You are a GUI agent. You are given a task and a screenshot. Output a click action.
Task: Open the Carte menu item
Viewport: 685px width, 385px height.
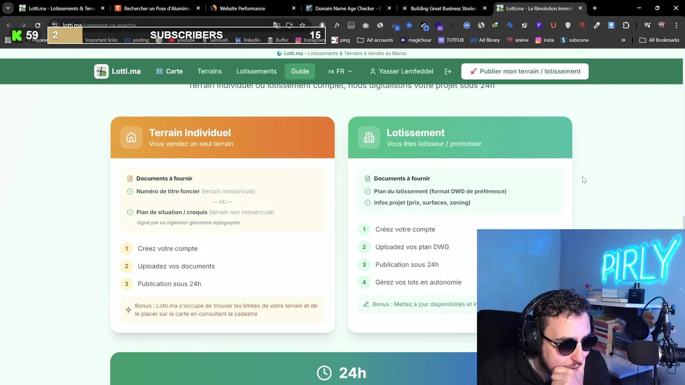pos(170,71)
